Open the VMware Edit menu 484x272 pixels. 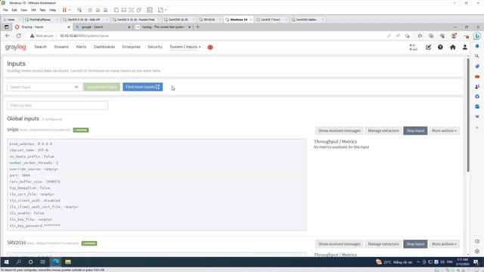(x=14, y=10)
